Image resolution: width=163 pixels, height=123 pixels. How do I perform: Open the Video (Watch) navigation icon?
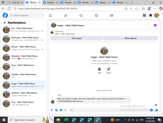pyautogui.click(x=81, y=16)
